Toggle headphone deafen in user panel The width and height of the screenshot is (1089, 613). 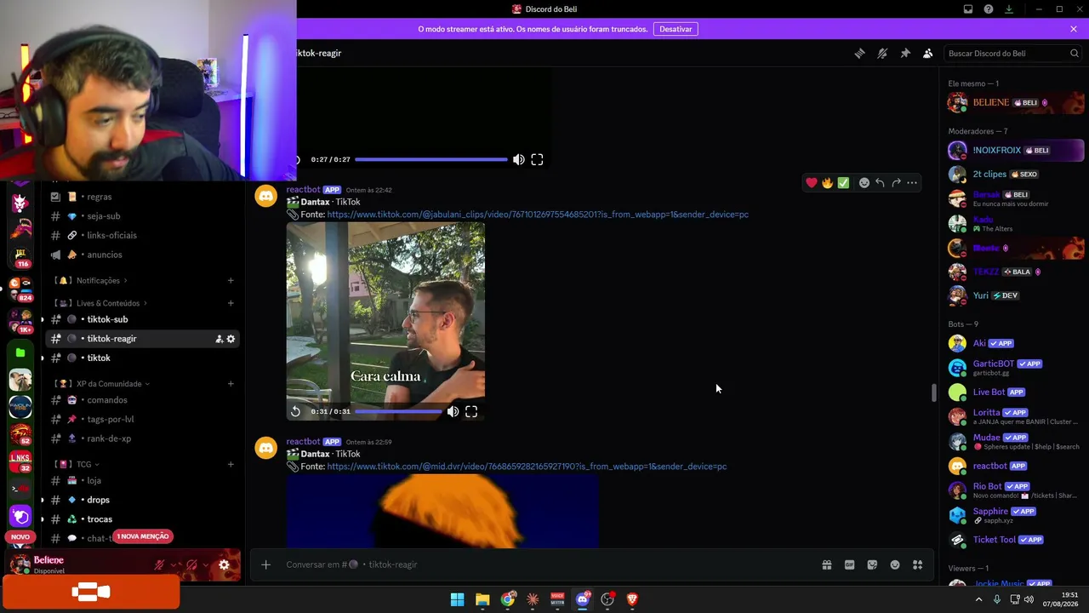[x=191, y=564]
